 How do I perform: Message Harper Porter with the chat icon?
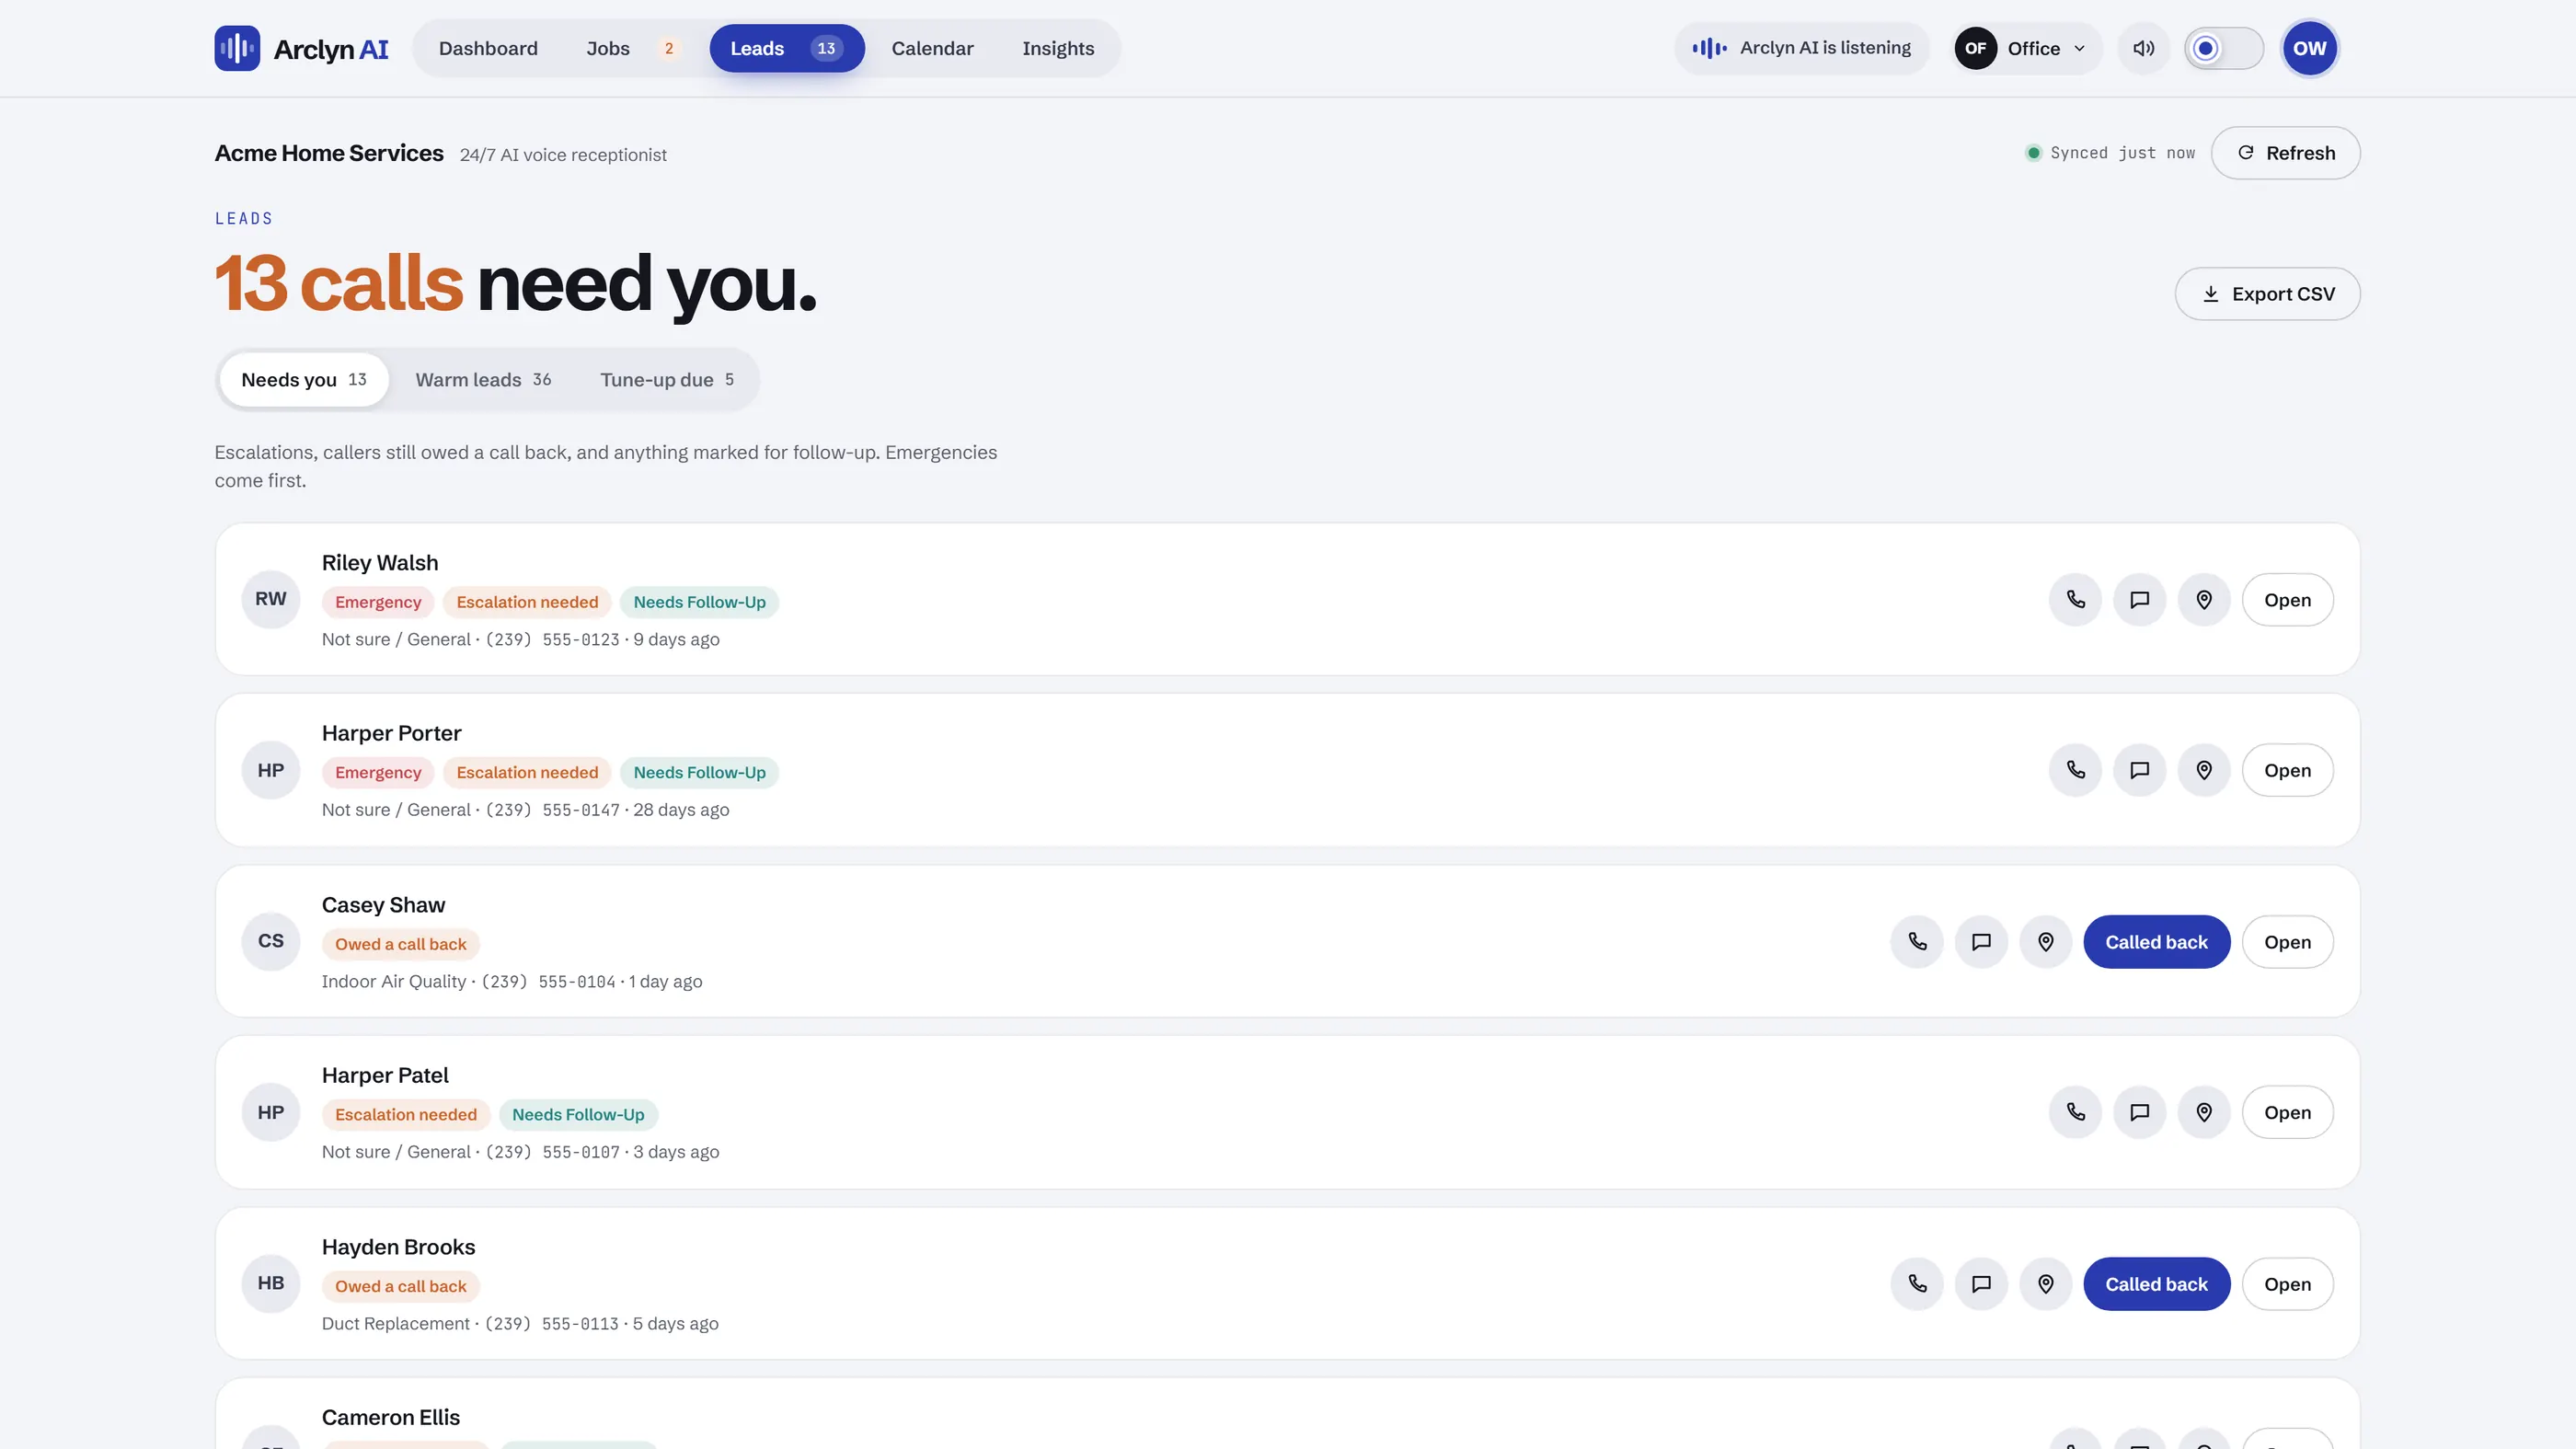point(2140,770)
